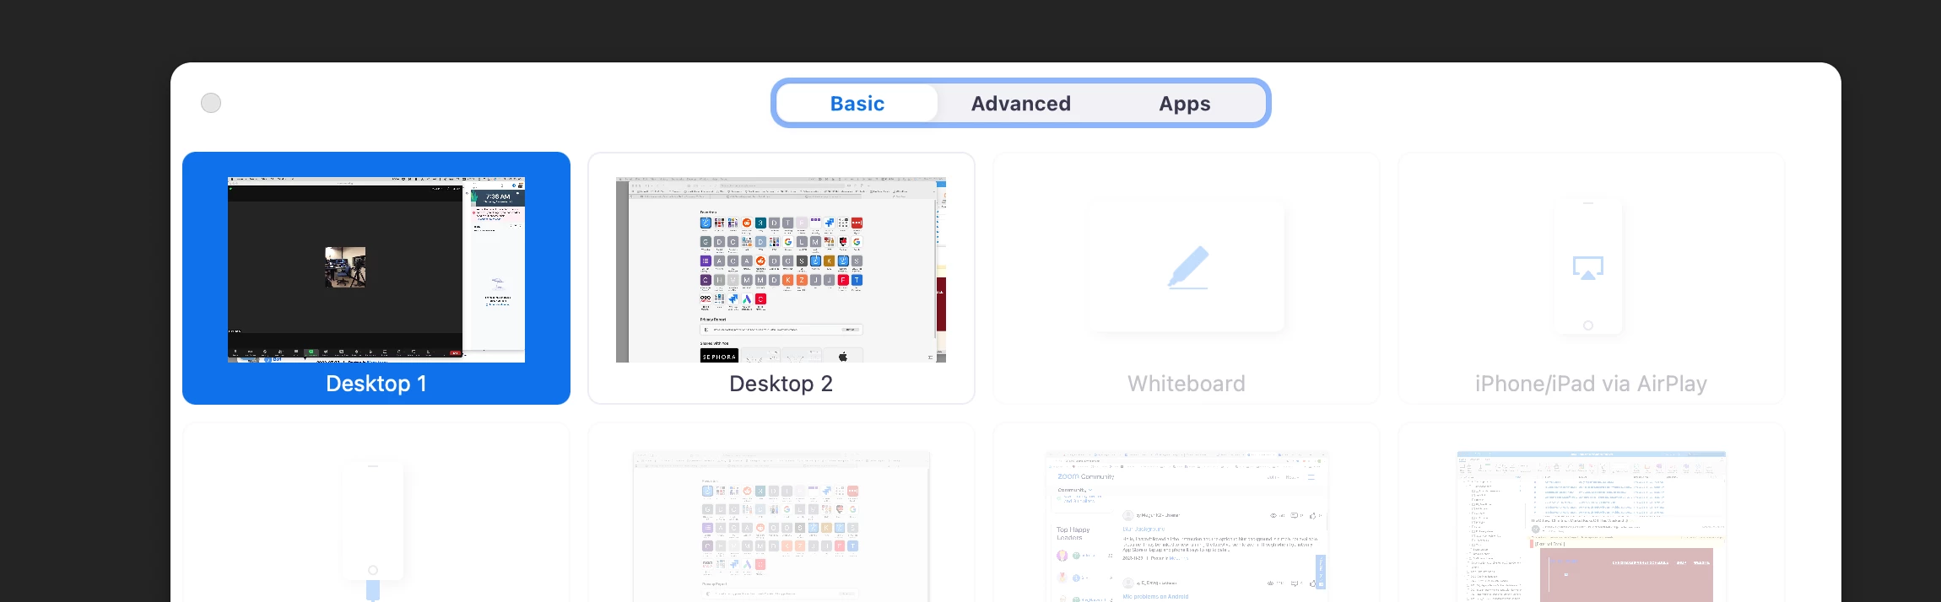
Task: Select Desktop 2 screen to share
Action: pos(781,278)
